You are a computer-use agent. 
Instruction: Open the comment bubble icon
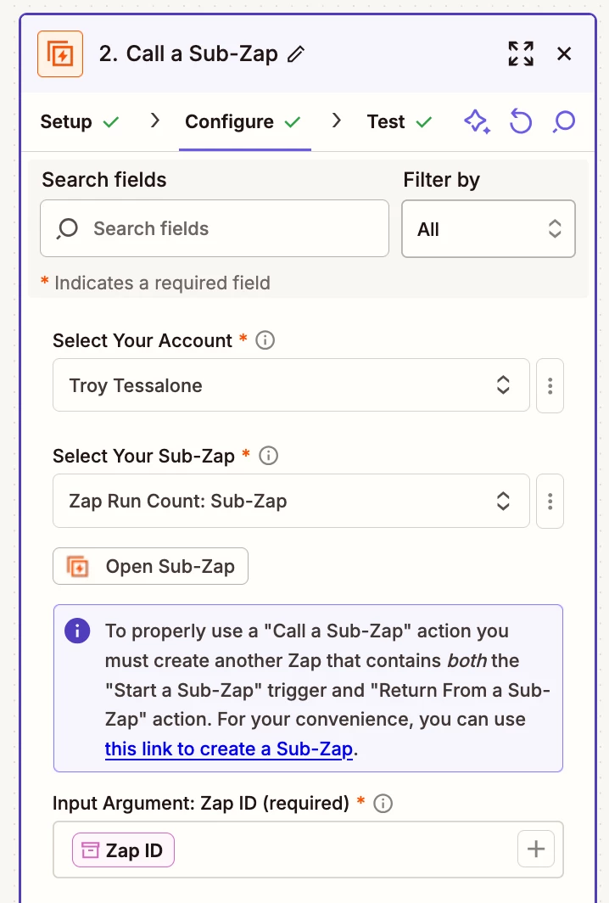(563, 122)
